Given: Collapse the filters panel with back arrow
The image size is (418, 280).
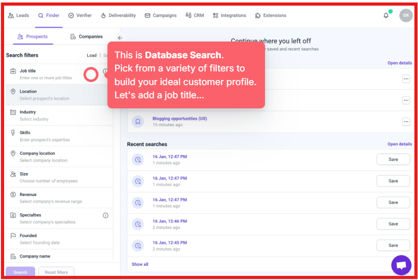Looking at the screenshot, I should (120, 38).
